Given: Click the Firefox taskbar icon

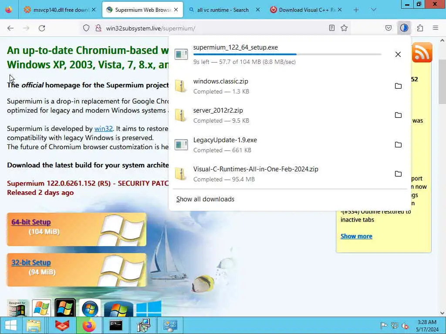Looking at the screenshot, I should 89,325.
